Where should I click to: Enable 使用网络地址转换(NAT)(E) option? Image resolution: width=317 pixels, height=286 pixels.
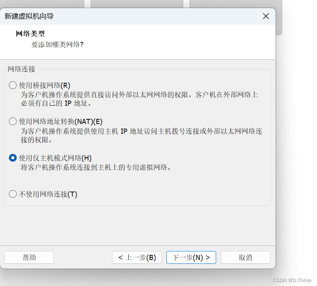coord(12,121)
